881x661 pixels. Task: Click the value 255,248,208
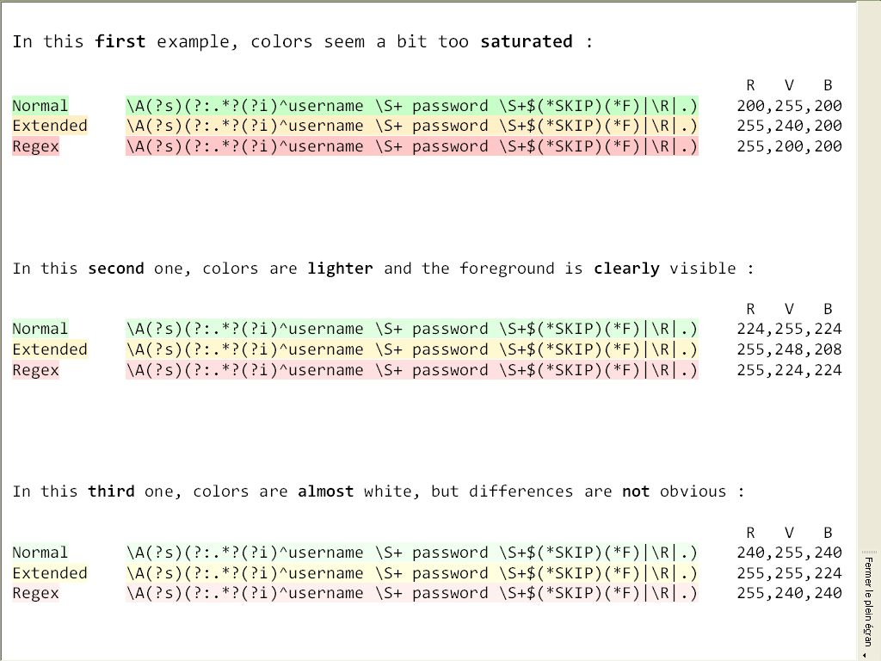pos(790,349)
